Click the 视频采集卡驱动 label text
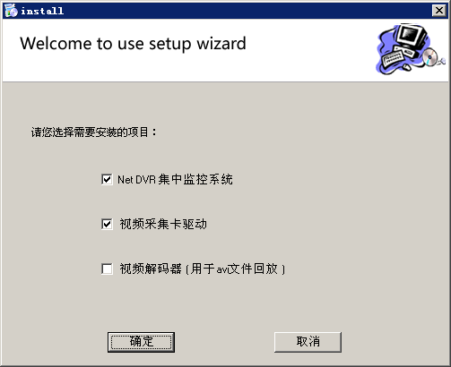 click(x=163, y=224)
